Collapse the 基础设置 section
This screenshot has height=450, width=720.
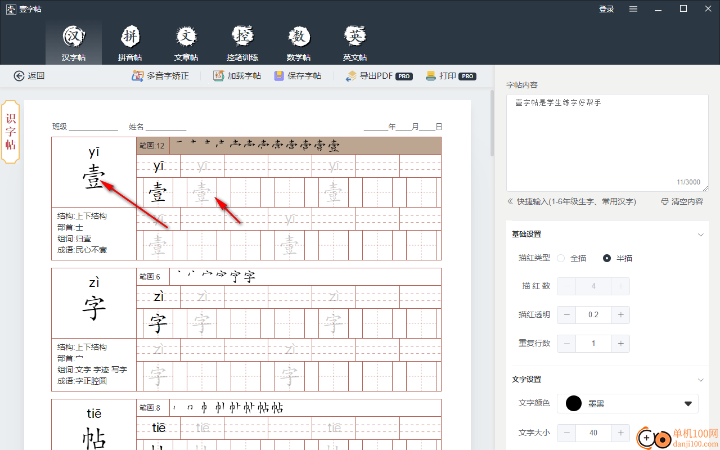(700, 235)
